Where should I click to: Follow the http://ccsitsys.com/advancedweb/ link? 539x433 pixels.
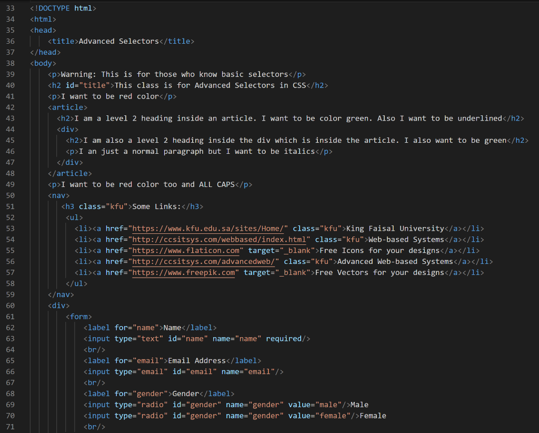pos(206,261)
